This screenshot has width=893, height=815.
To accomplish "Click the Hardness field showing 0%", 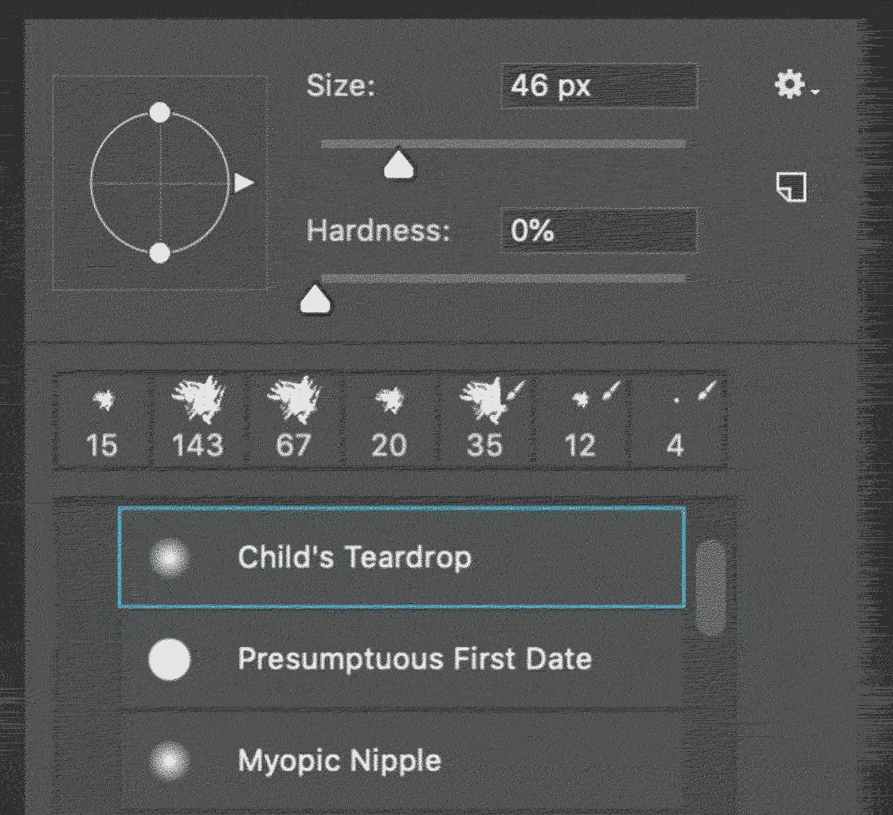I will pyautogui.click(x=599, y=231).
